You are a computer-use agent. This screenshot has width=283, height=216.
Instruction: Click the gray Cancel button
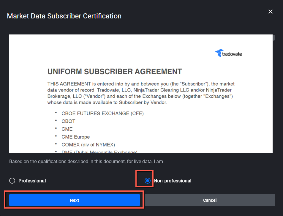click(210, 200)
